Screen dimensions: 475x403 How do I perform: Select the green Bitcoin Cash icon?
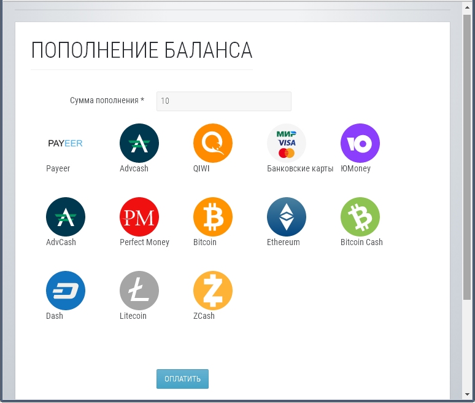pos(360,217)
